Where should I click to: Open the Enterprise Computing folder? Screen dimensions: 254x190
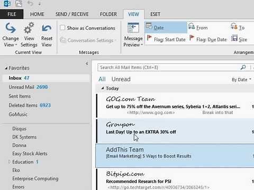coord(35,178)
